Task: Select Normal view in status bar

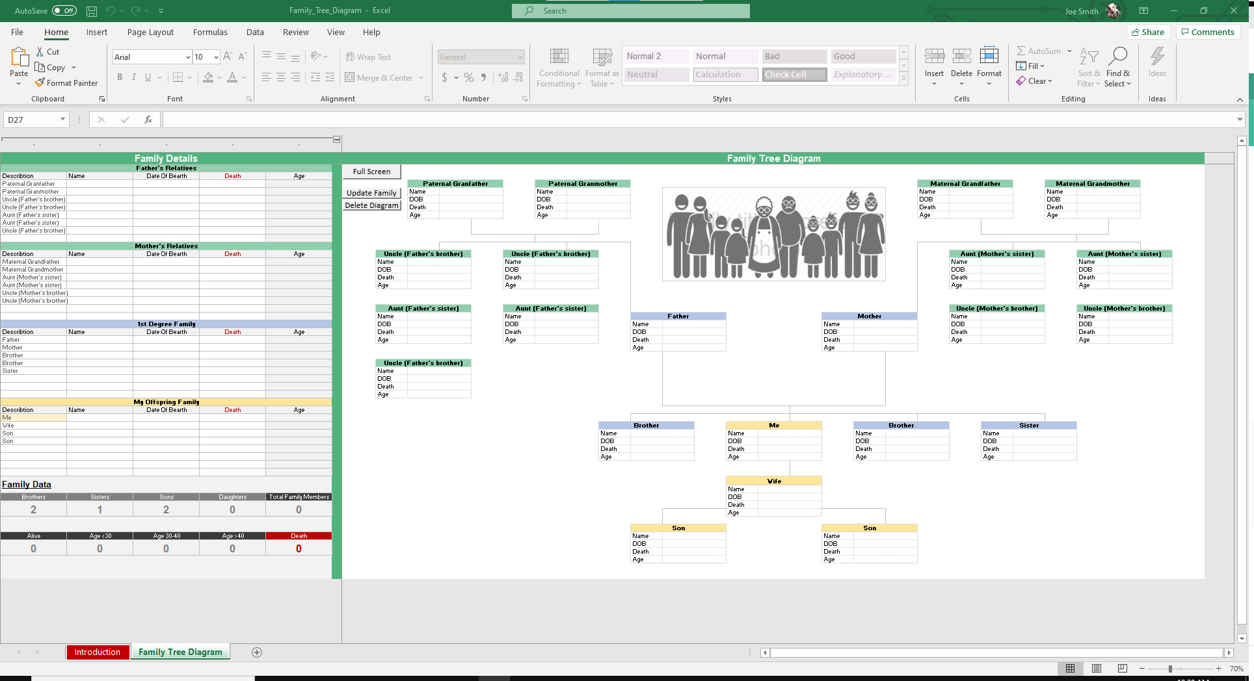Action: [x=1070, y=669]
